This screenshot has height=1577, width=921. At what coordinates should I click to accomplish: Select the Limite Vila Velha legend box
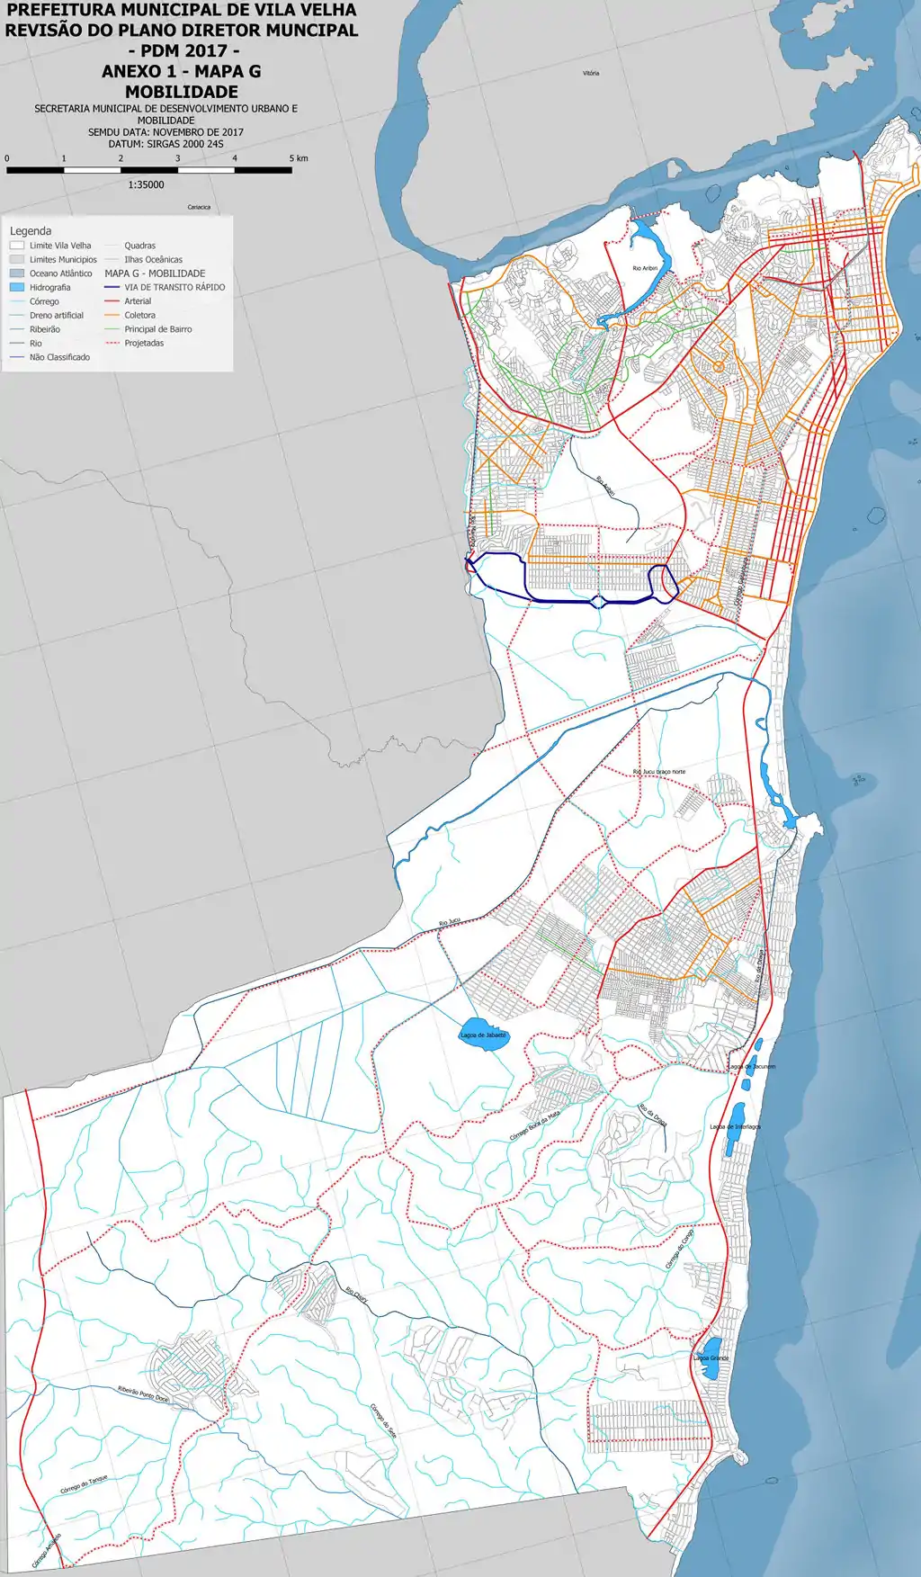coord(17,246)
